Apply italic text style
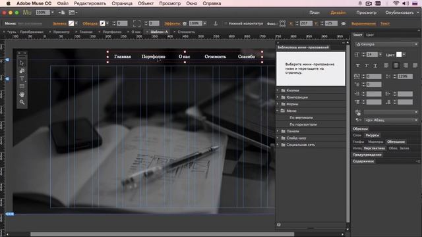The width and height of the screenshot is (422, 237). [367, 65]
